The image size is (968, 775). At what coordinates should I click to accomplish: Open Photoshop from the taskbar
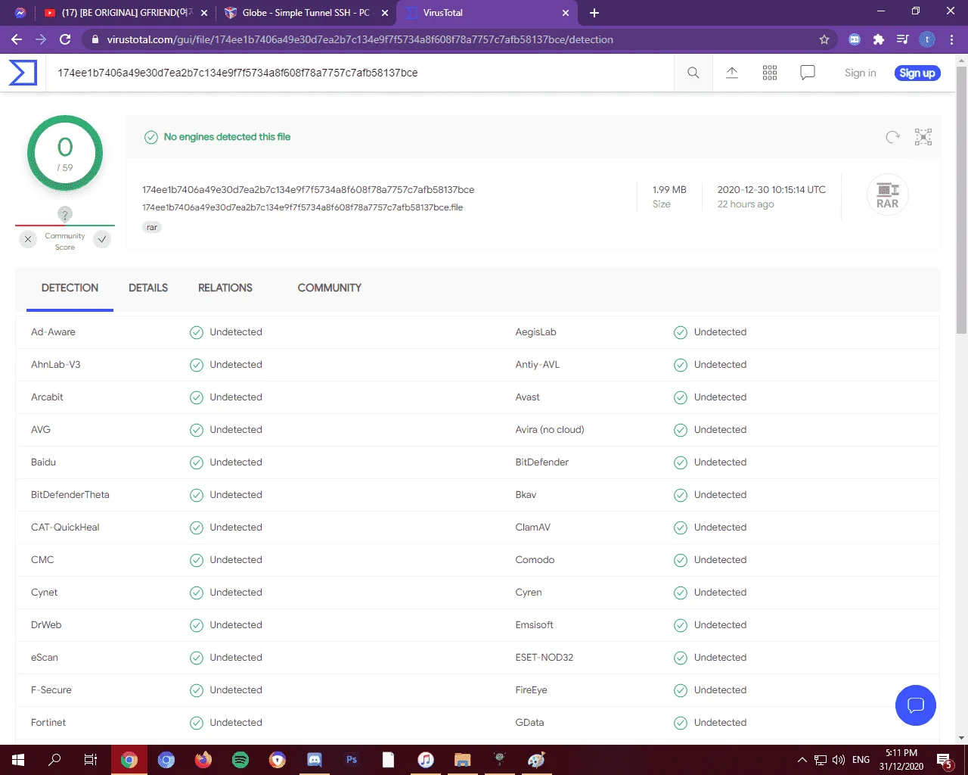(352, 760)
